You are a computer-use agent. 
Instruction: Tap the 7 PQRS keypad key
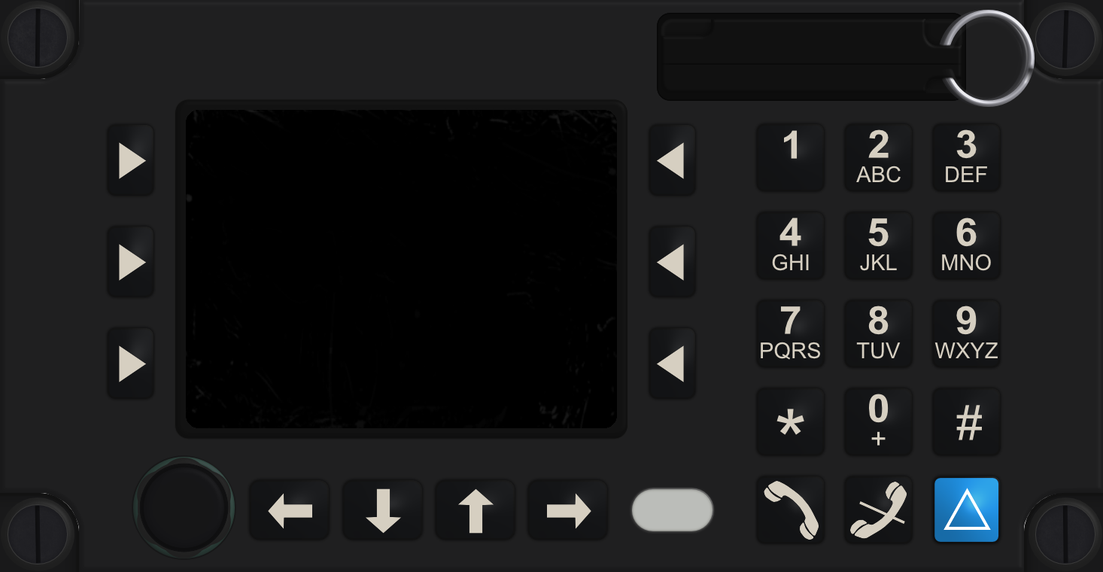coord(790,333)
